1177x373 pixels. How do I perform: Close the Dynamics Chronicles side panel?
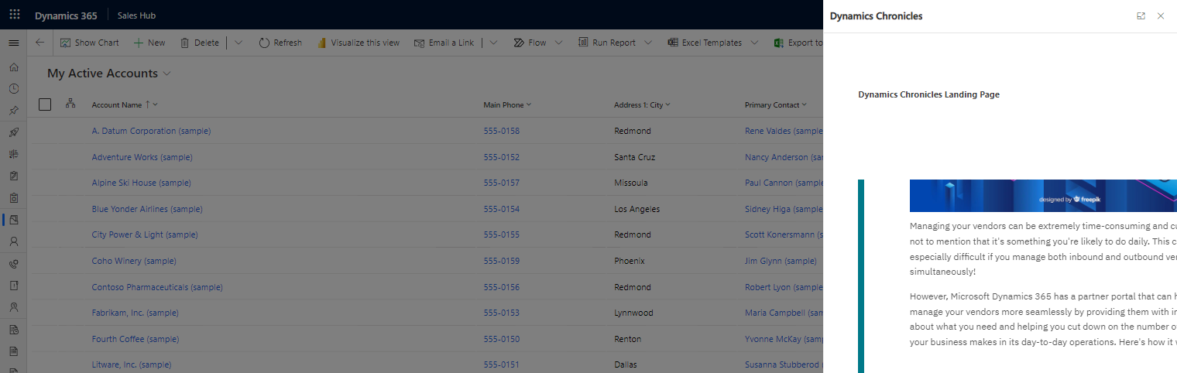pos(1161,15)
